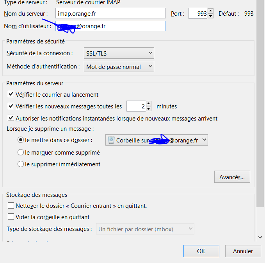Enable Nettoyer le dossier Courrier entrant
Screen dimensions: 265x263
(11, 205)
